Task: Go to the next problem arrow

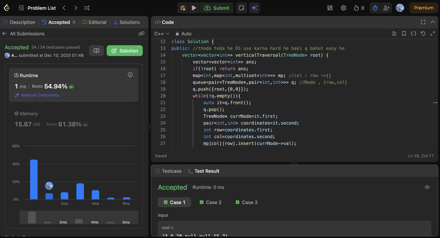Action: 76,8
